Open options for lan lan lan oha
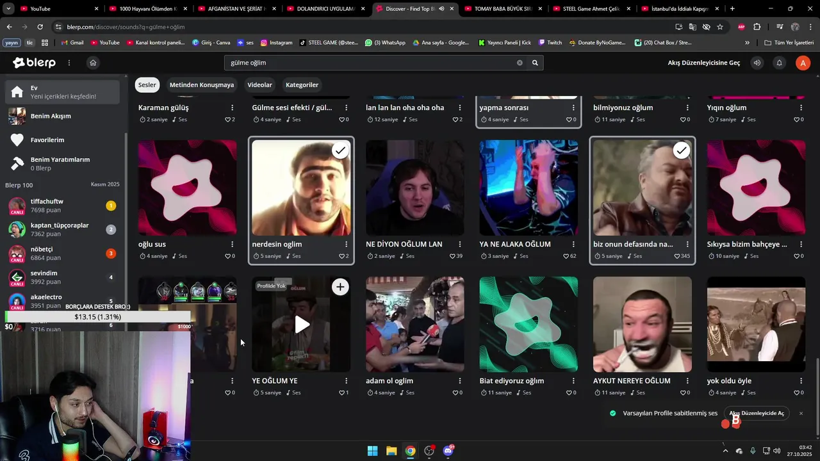 [x=459, y=108]
